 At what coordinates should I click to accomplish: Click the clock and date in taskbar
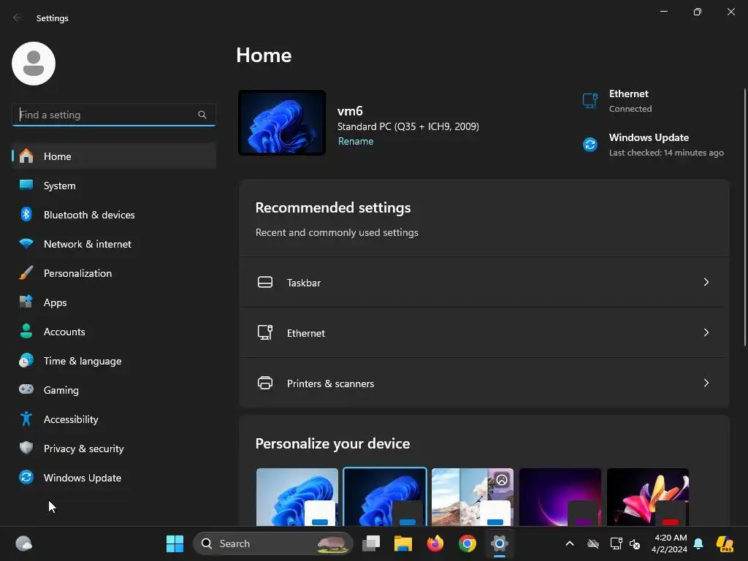[x=669, y=543]
